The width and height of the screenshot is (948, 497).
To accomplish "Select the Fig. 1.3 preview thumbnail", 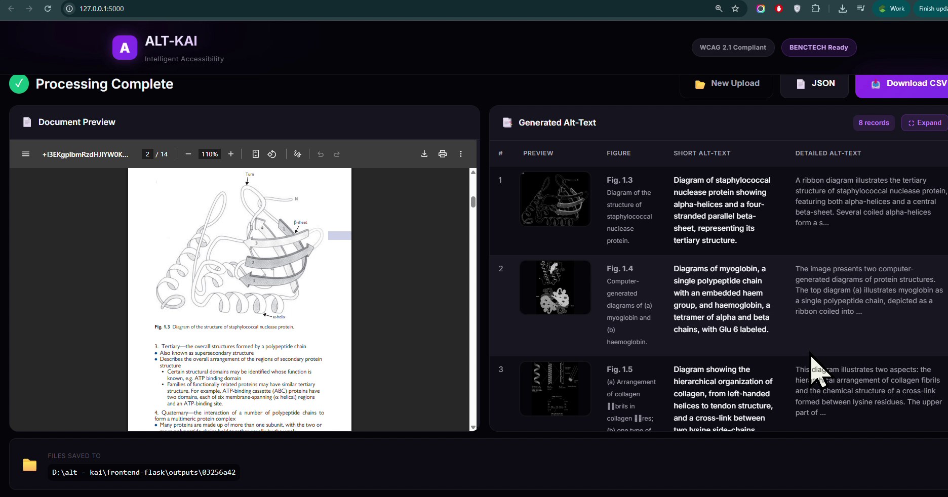I will (555, 199).
